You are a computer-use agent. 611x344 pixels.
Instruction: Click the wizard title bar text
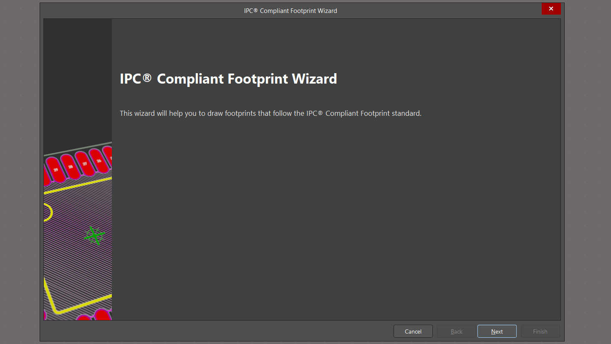(x=290, y=10)
